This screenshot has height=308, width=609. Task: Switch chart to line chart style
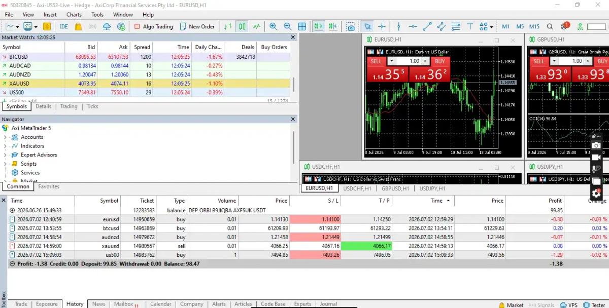coord(257,26)
